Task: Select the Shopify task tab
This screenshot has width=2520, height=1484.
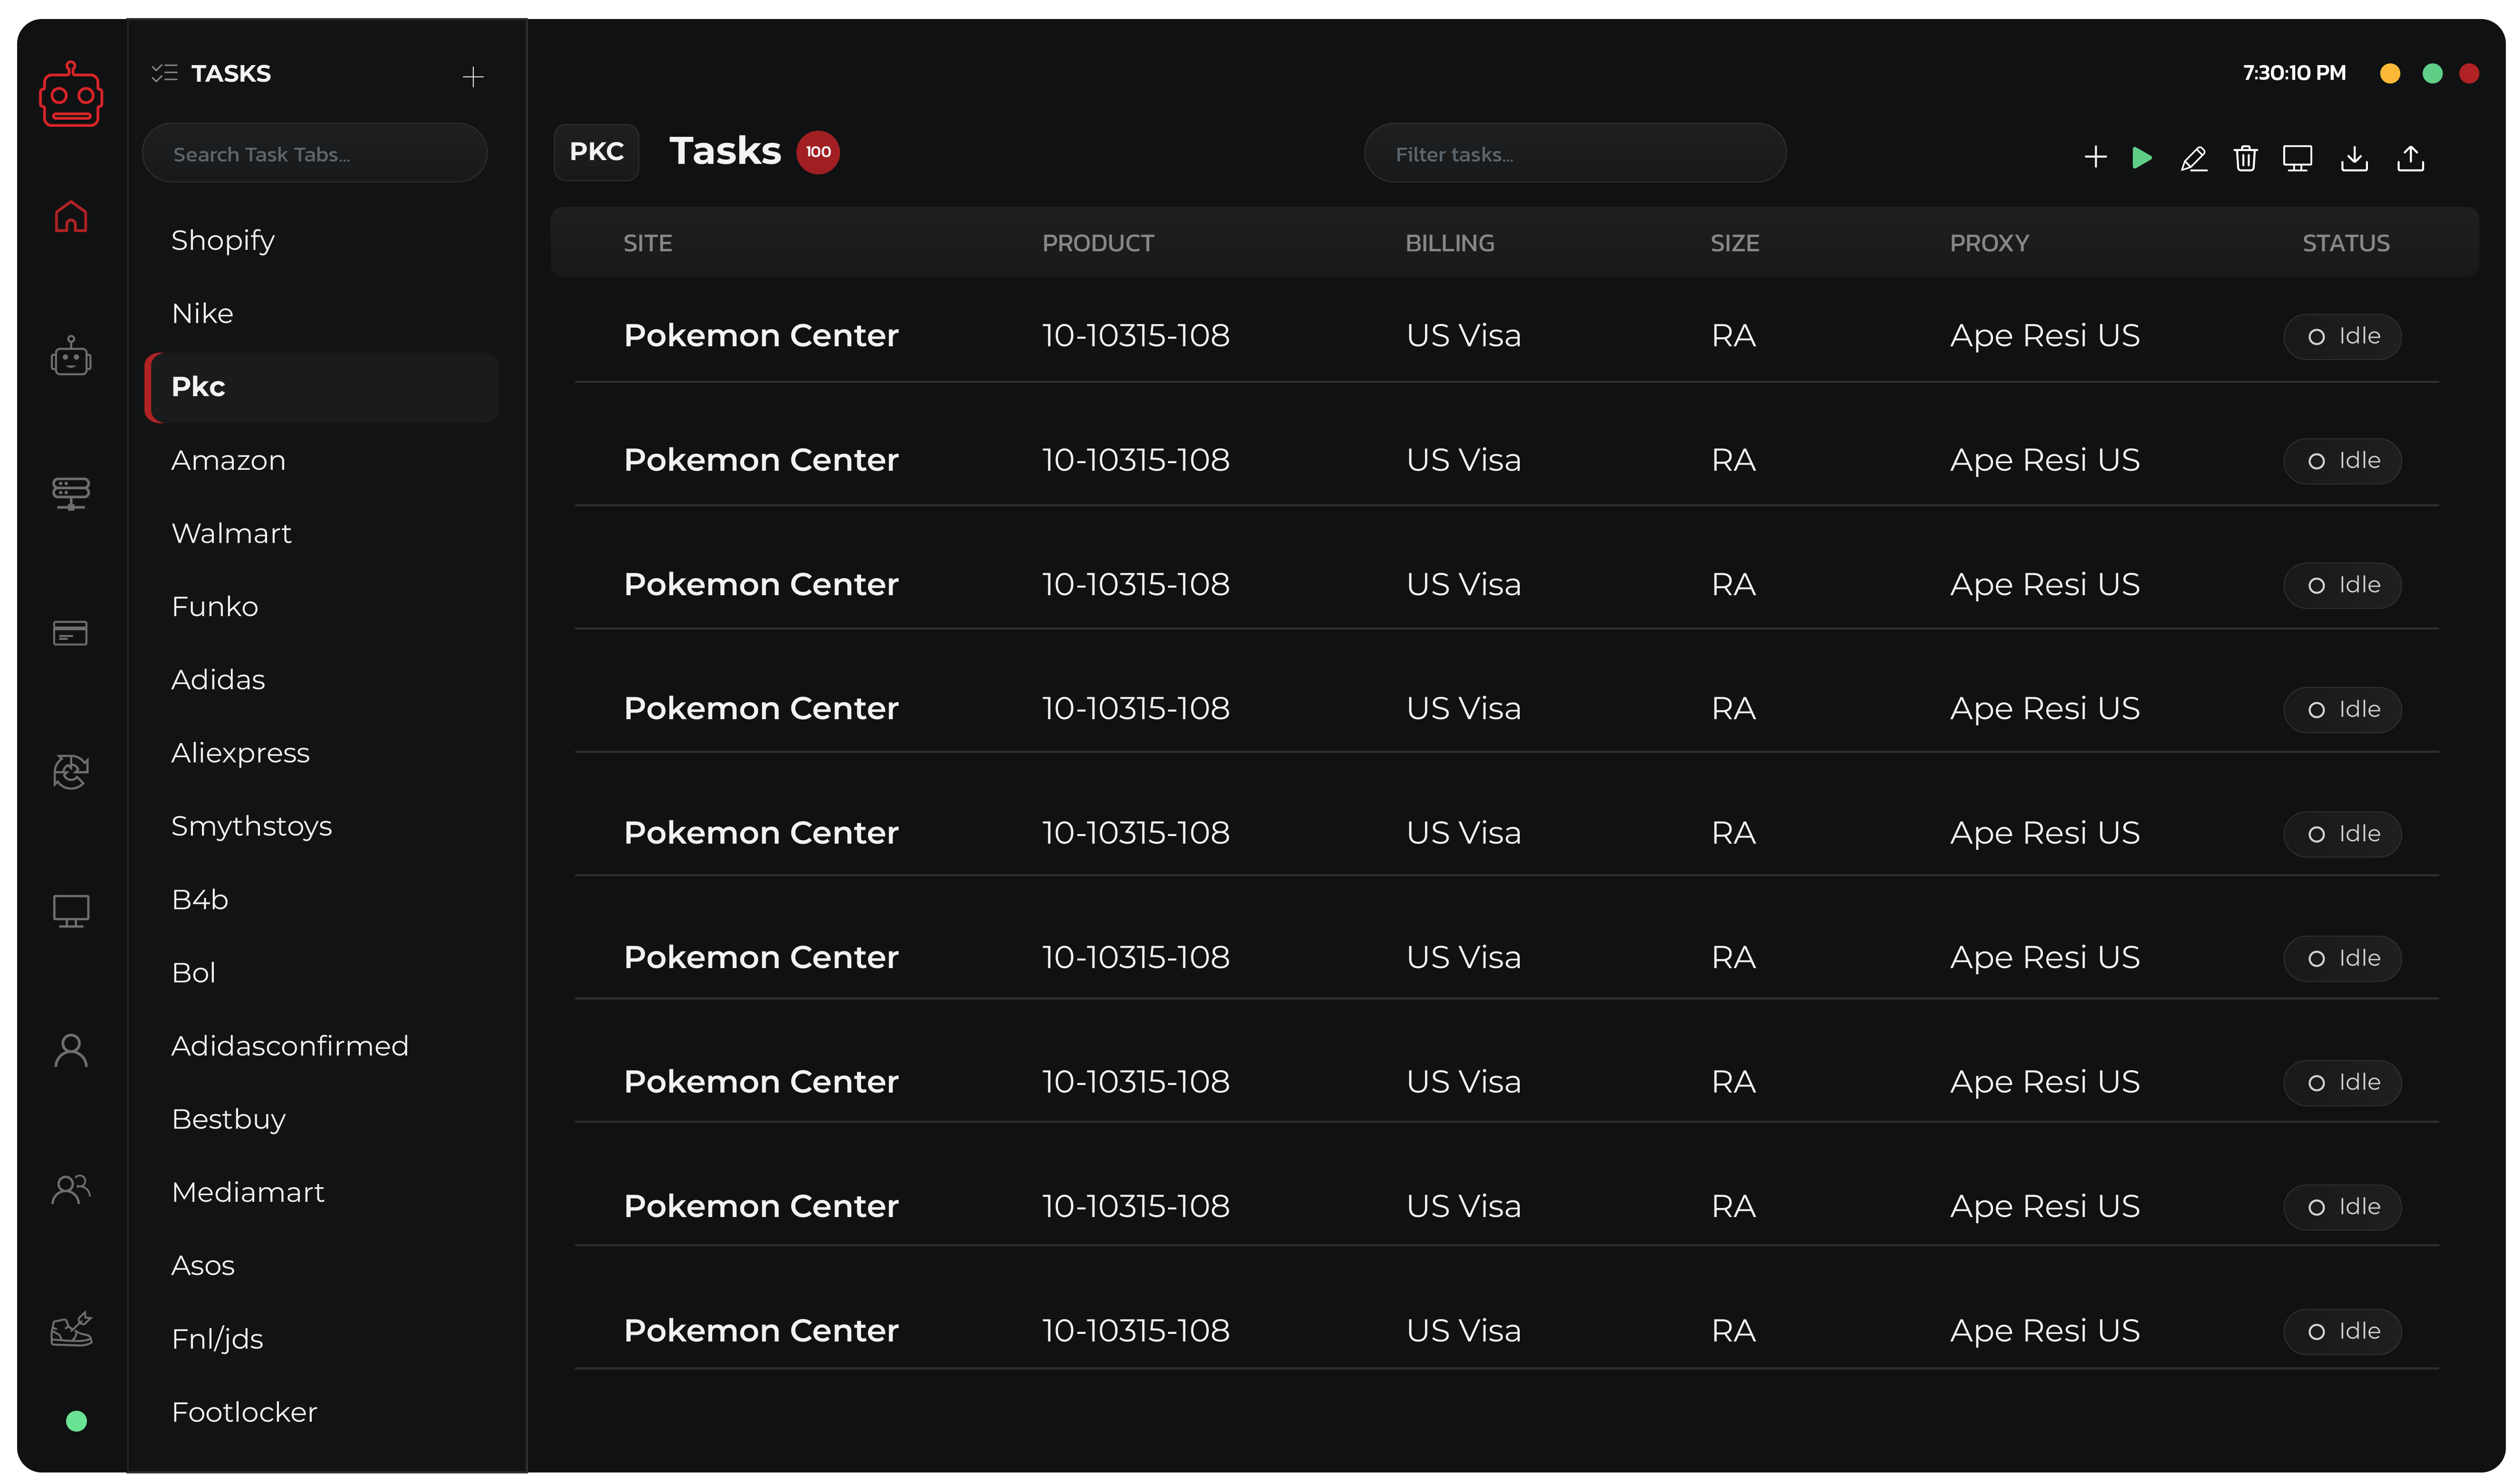Action: click(x=222, y=240)
